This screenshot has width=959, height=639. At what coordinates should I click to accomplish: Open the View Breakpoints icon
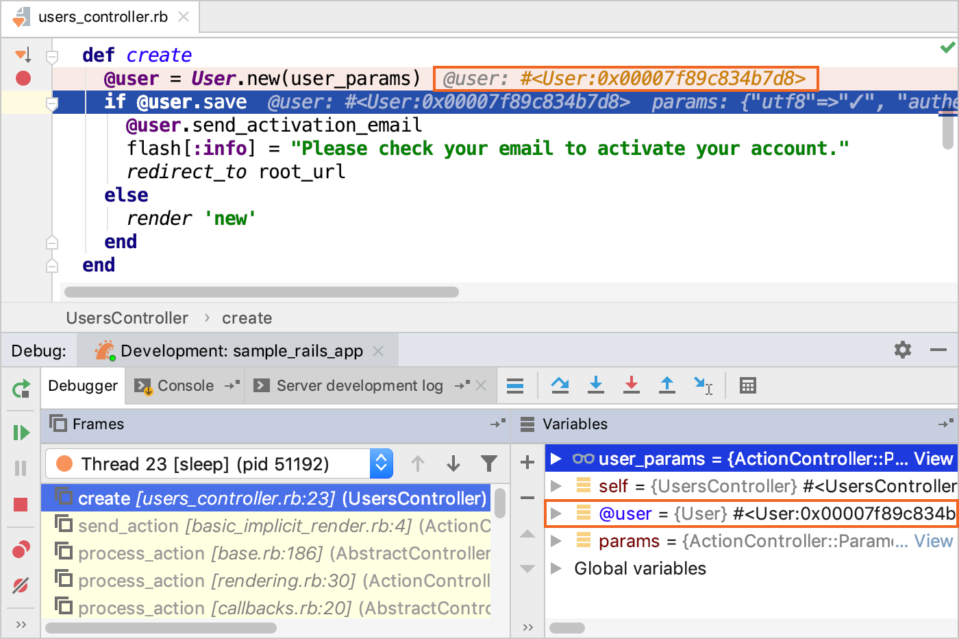[21, 549]
